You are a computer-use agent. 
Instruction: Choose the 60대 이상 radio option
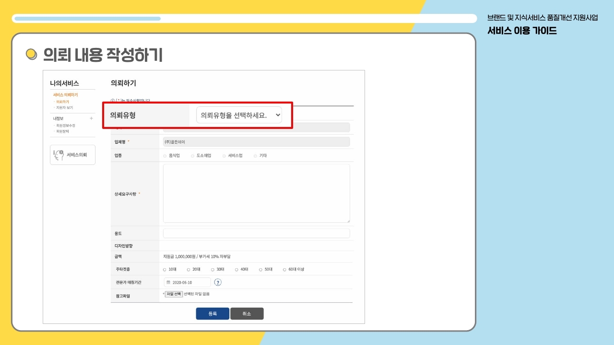[284, 269]
